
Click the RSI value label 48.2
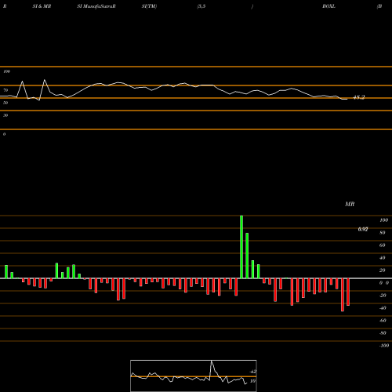358,97
